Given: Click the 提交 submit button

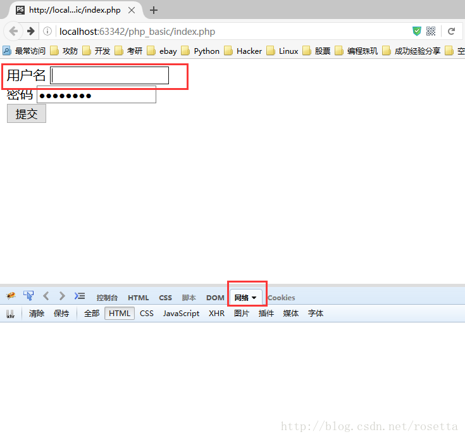Looking at the screenshot, I should 27,114.
